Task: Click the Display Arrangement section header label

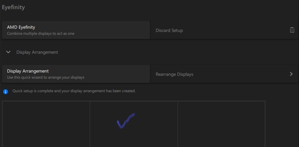Action: [37, 52]
